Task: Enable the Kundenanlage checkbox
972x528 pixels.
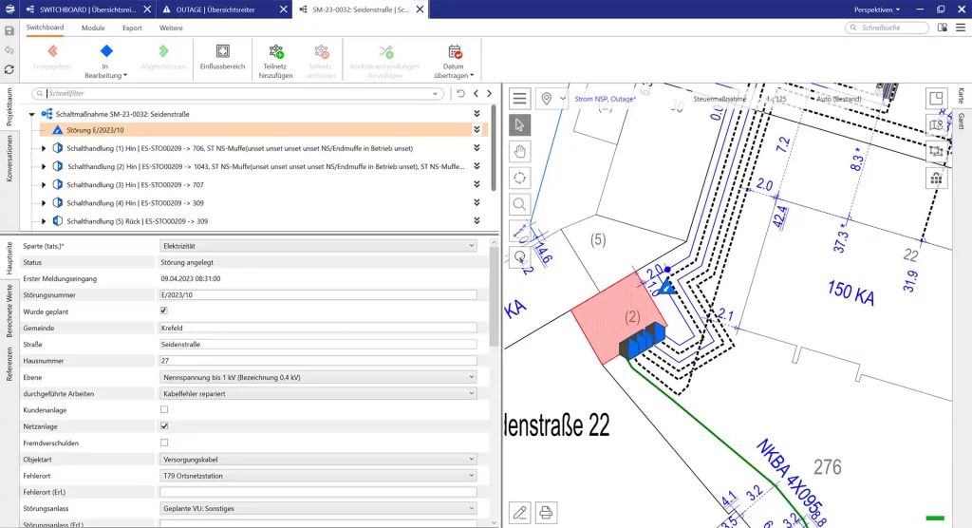Action: click(164, 409)
